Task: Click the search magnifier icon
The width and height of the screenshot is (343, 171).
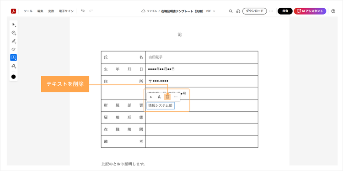Action: (x=230, y=11)
